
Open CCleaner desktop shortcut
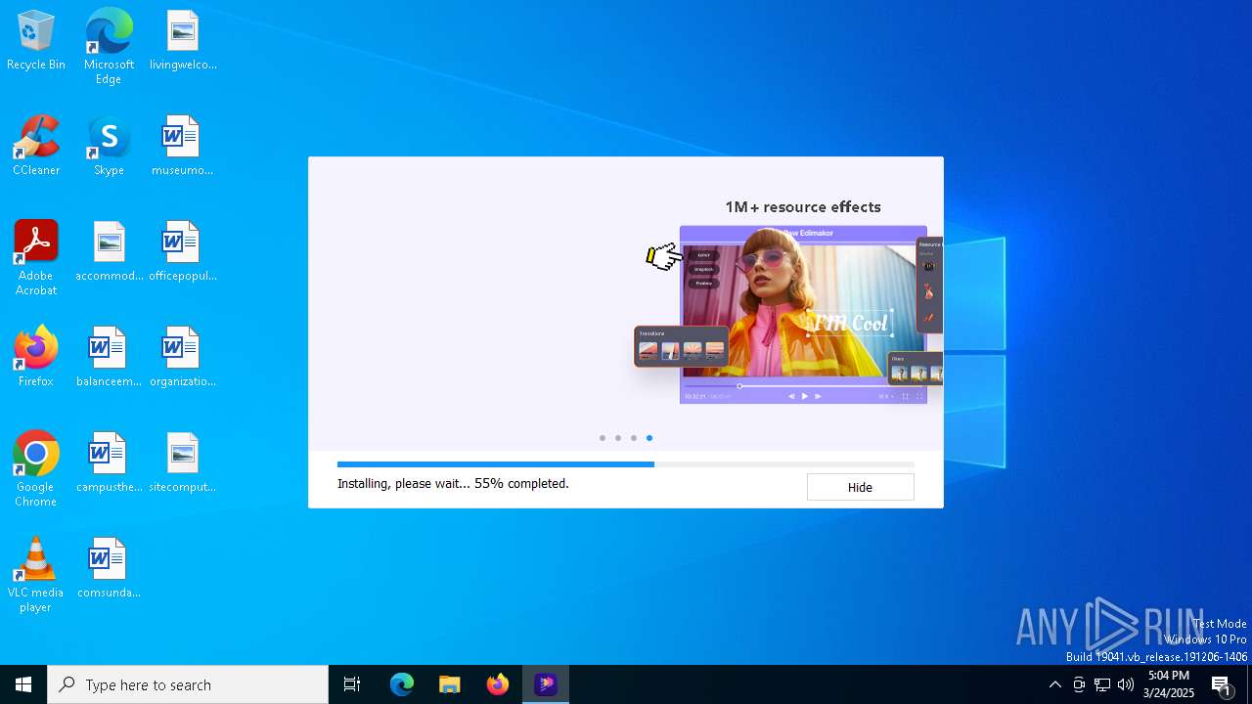[x=36, y=147]
